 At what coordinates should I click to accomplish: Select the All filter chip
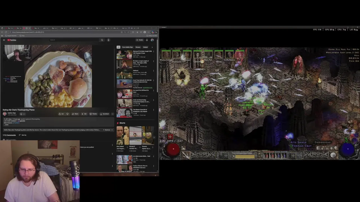(118, 47)
